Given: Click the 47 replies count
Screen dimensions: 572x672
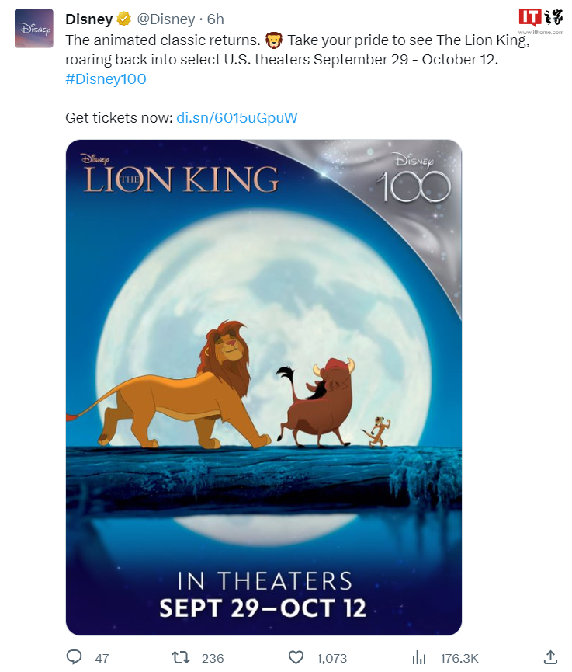Looking at the screenshot, I should pos(102,658).
